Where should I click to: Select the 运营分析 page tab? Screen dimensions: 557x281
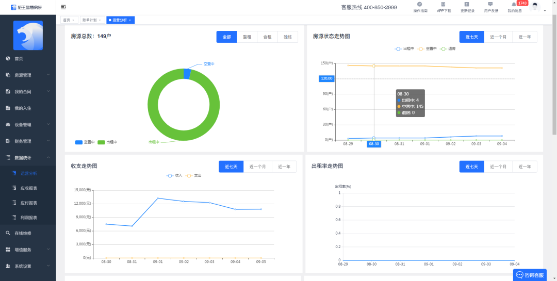[120, 20]
